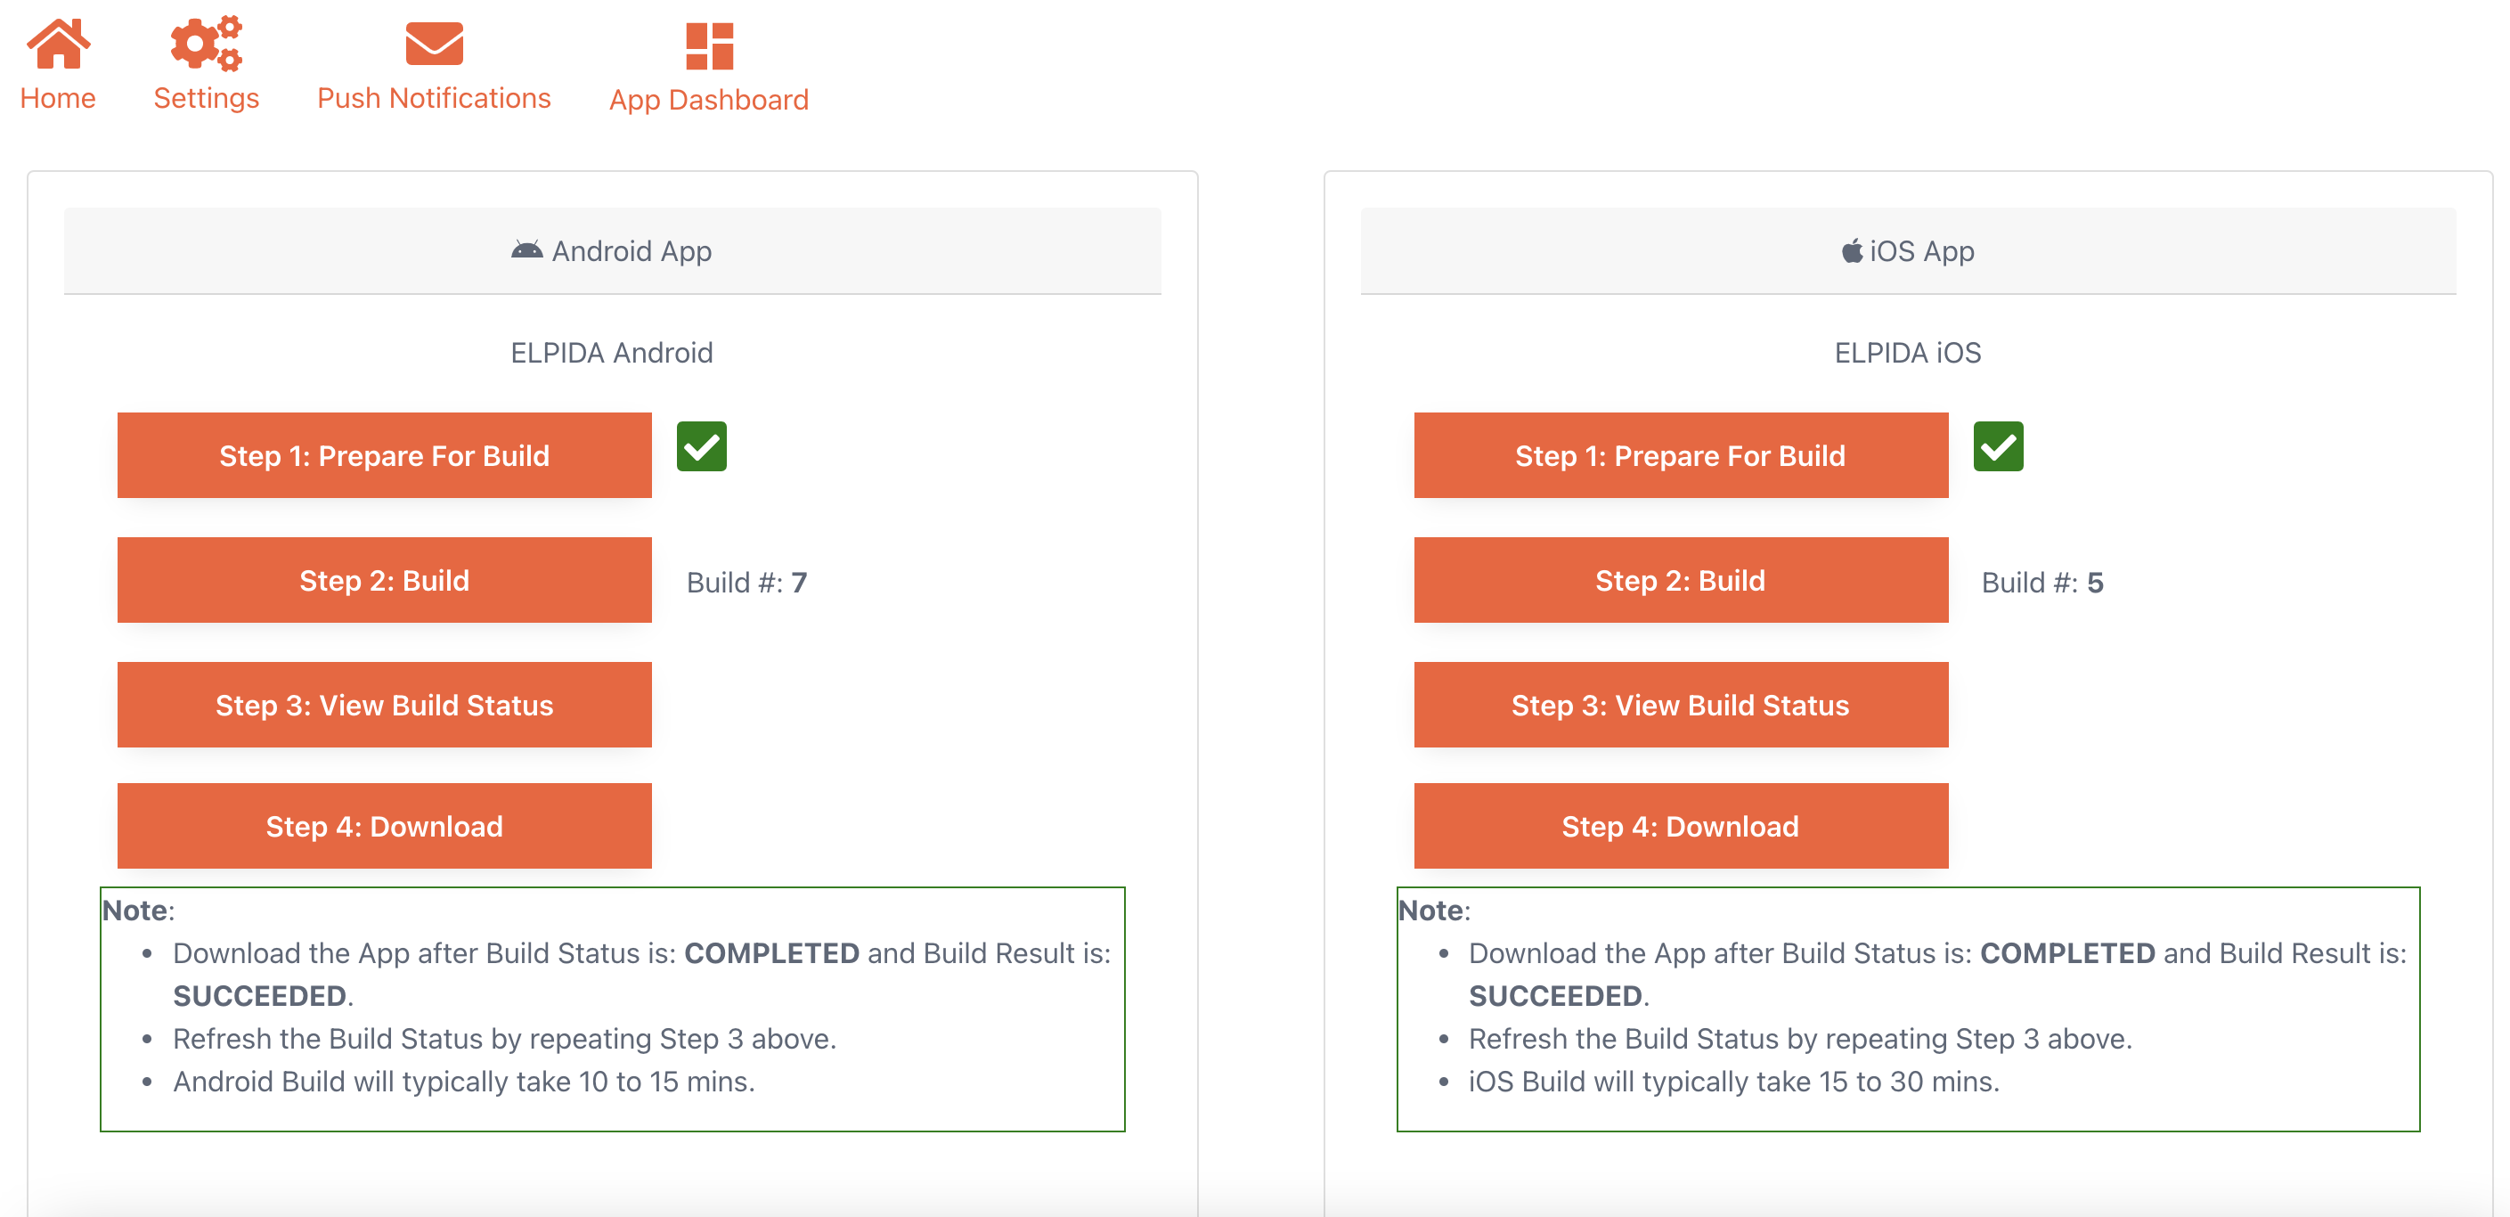Select the Push Notifications menu label
This screenshot has height=1217, width=2510.
(434, 98)
